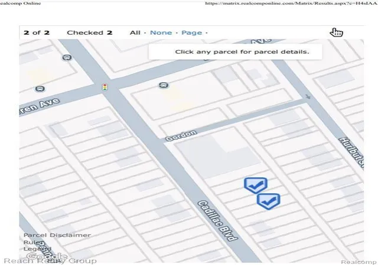Image resolution: width=378 pixels, height=265 pixels.
Task: Open the Parcel Disclaimer link
Action: coord(57,235)
